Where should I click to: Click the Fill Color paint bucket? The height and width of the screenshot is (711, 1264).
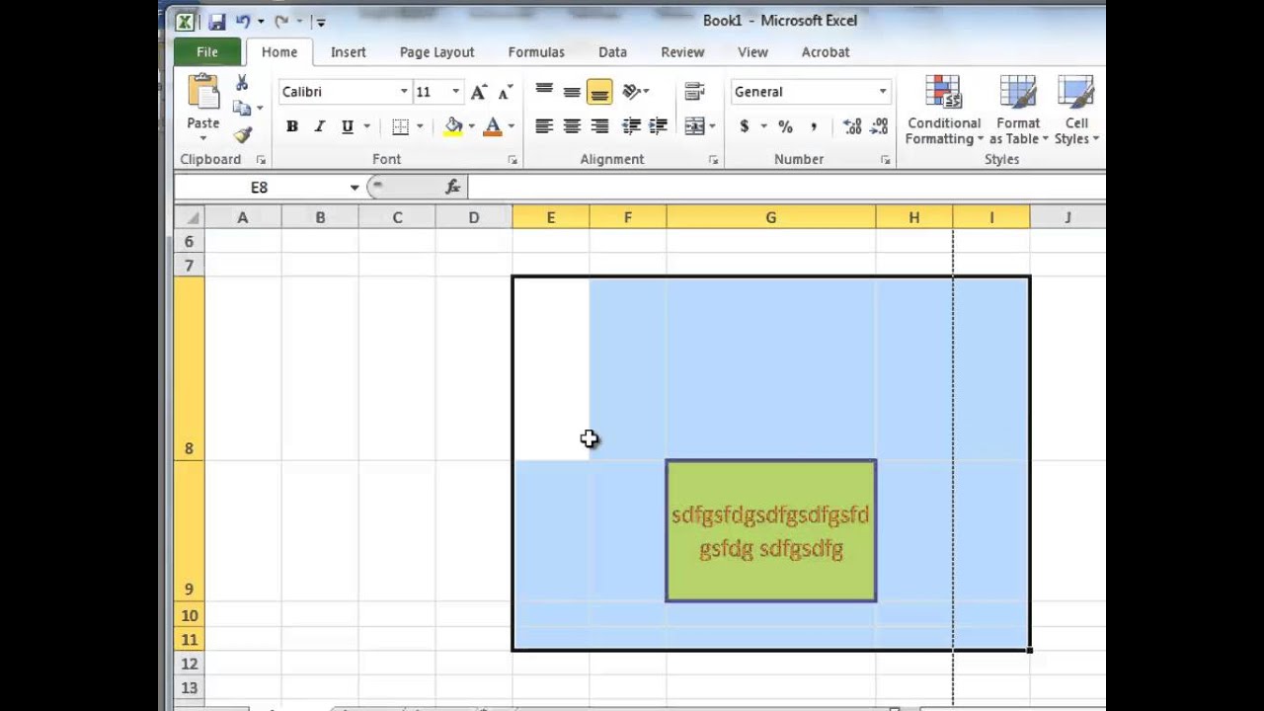(453, 126)
